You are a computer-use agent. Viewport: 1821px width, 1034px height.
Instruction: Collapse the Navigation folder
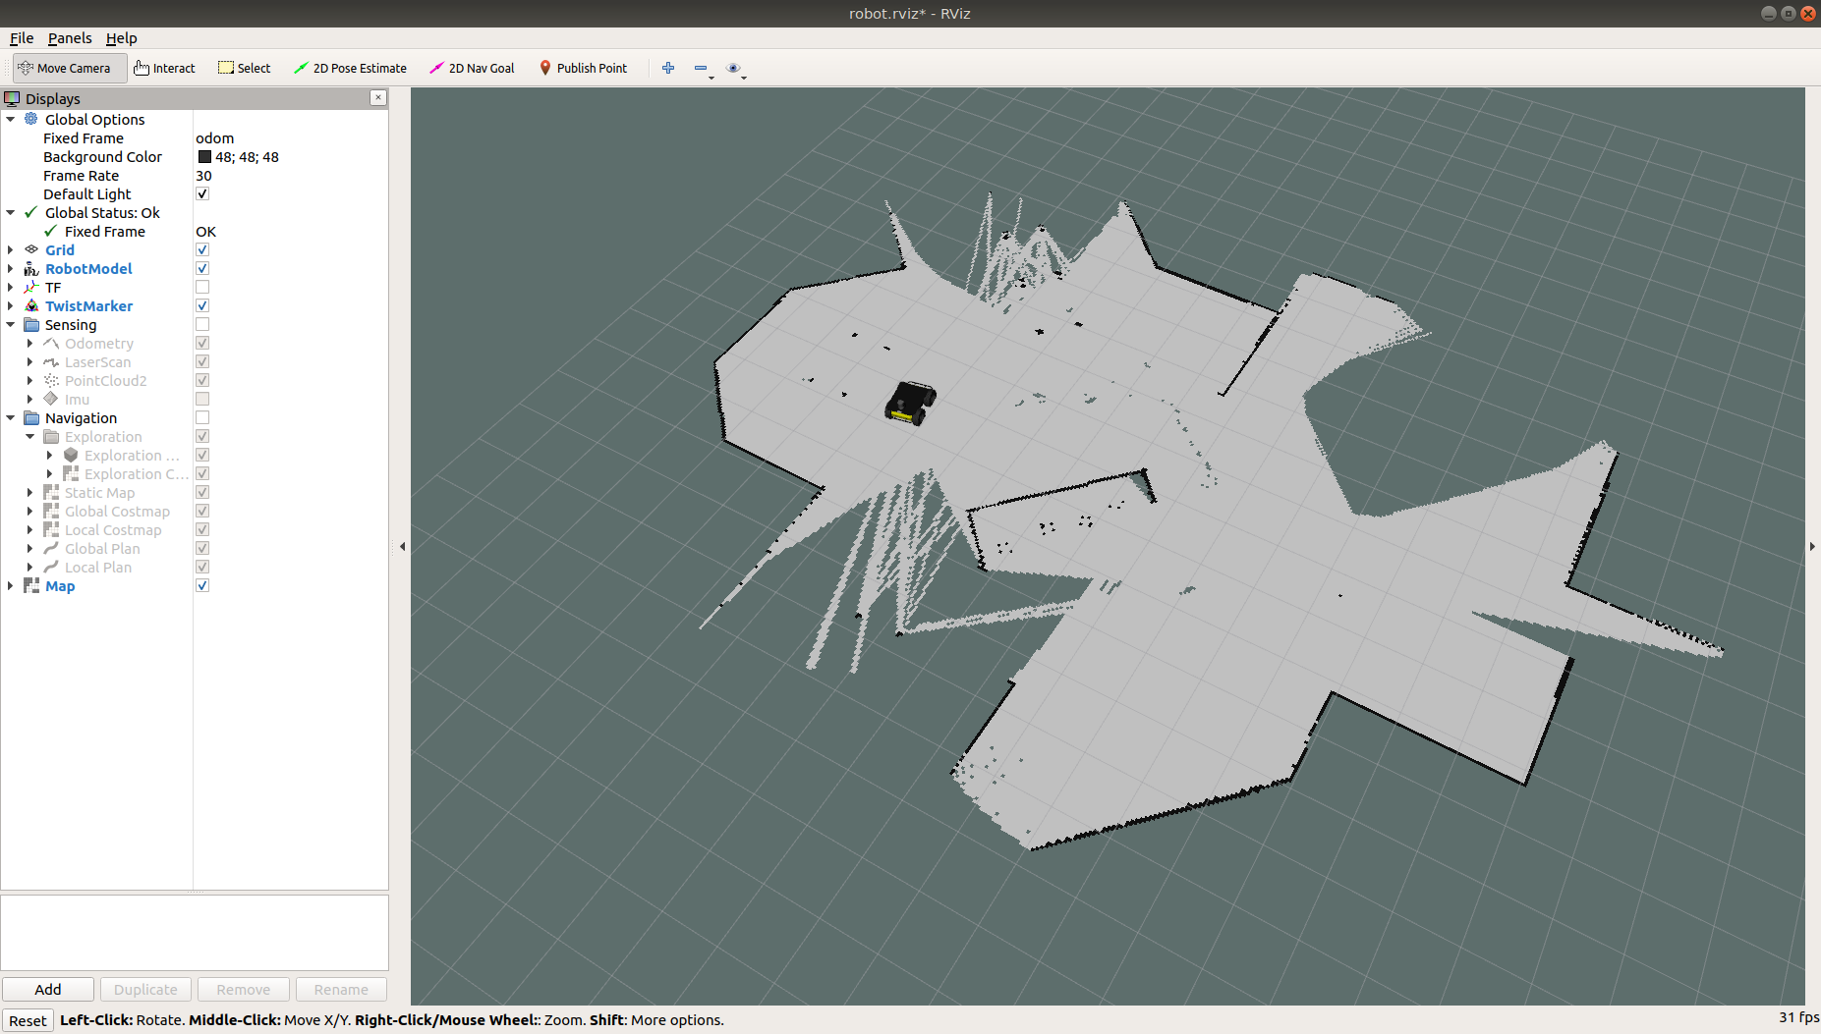[11, 418]
